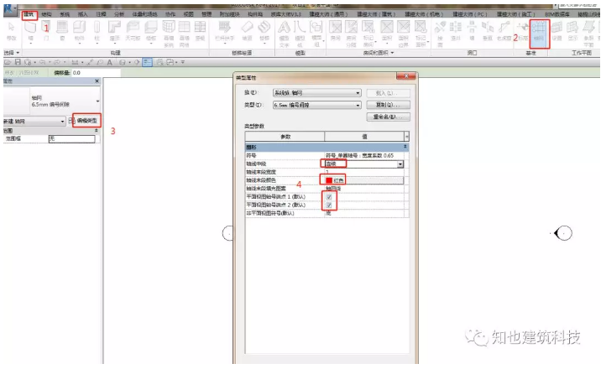Select the Wall (墙) tool
The image size is (601, 369).
click(31, 31)
